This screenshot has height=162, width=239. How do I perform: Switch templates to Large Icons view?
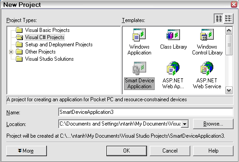click(219, 18)
